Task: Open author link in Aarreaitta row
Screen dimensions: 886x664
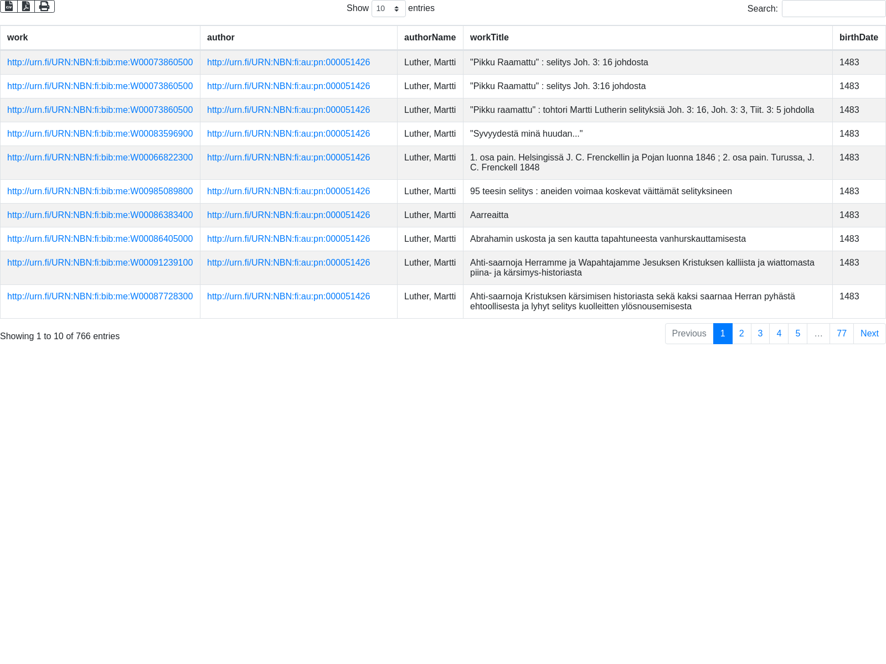Action: point(288,215)
